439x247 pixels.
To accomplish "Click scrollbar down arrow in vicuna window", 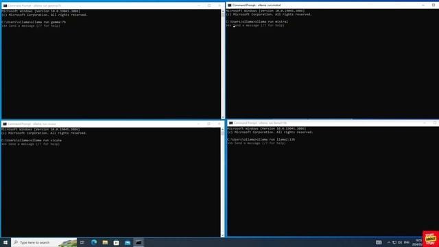I will (x=222, y=235).
